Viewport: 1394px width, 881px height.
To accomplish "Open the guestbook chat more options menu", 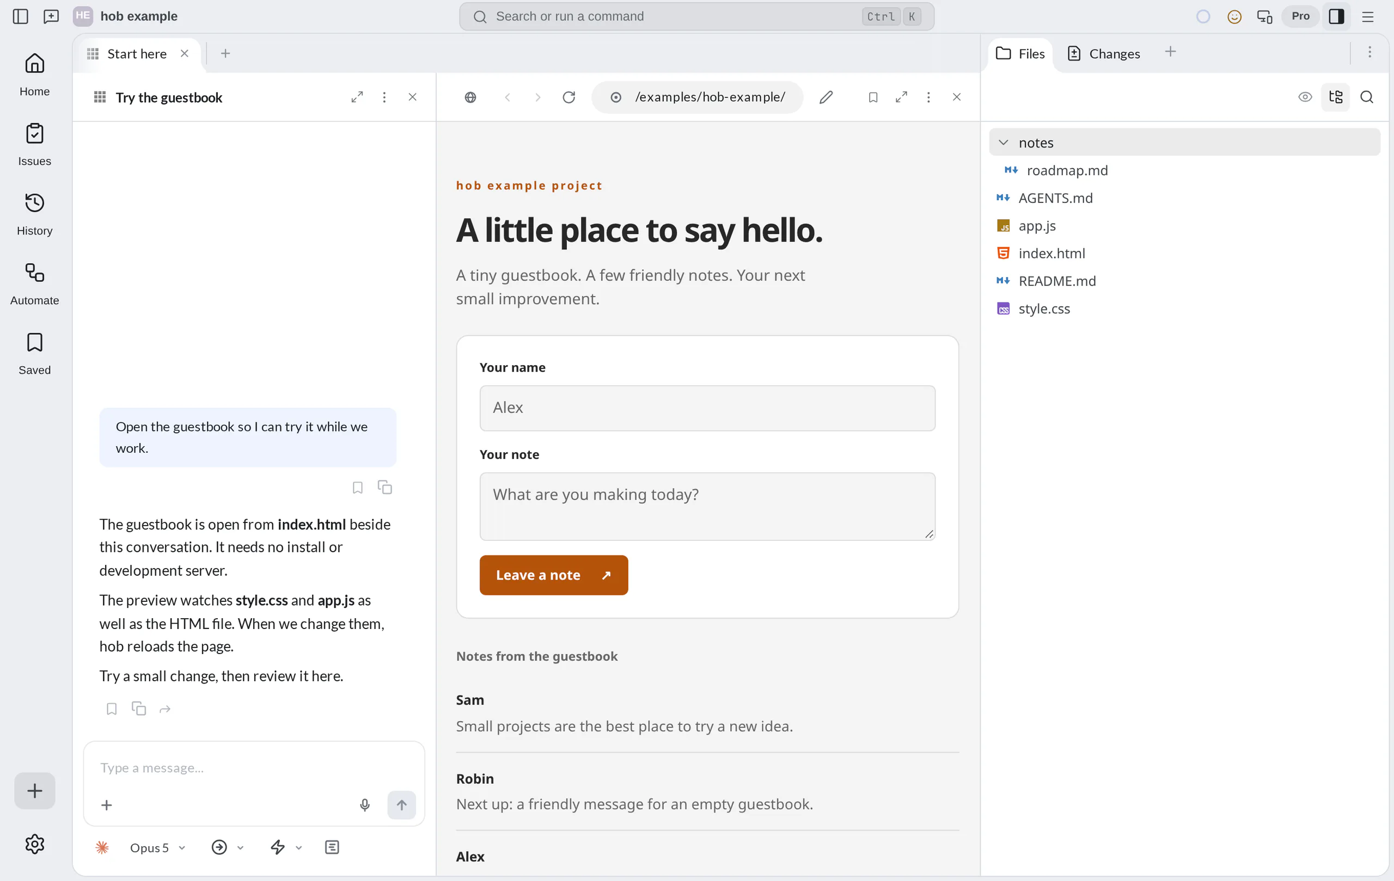I will pos(384,97).
